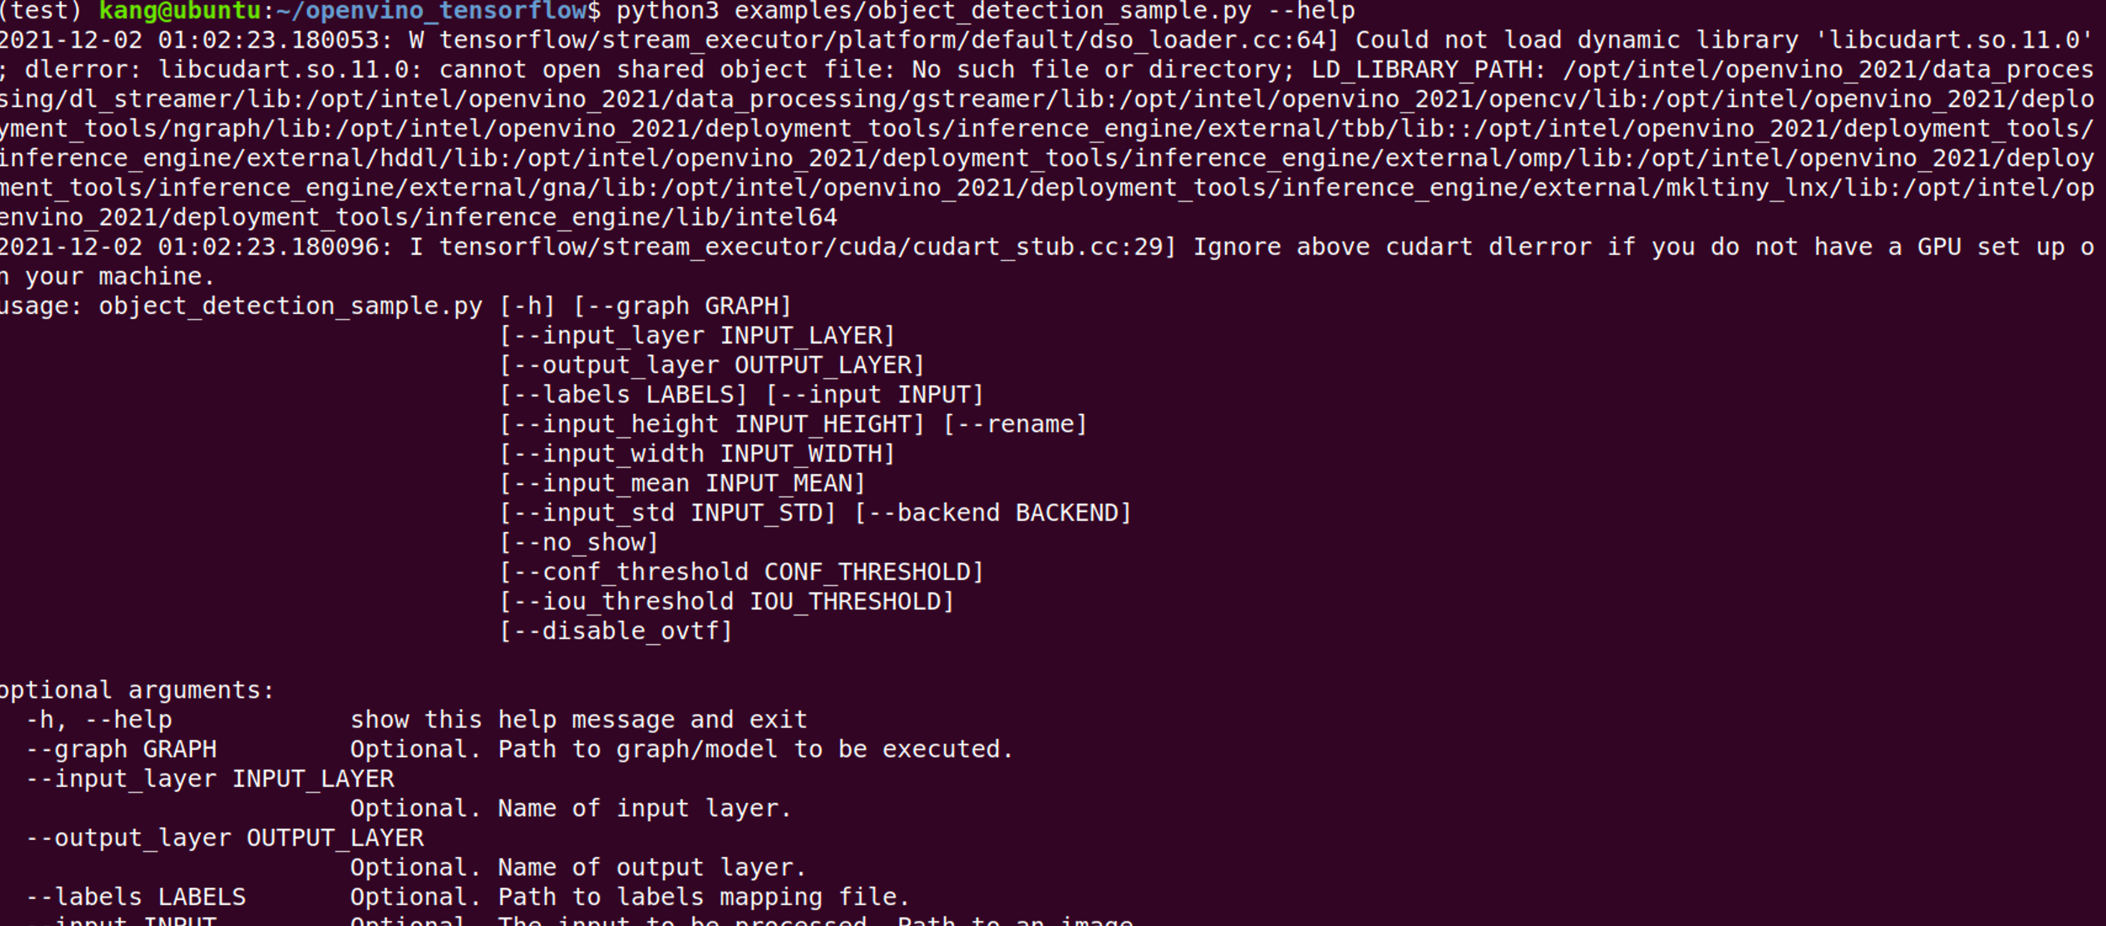
Task: Click the [--conf_threshold CONF_THRESHOLD] usage option
Action: tap(741, 571)
